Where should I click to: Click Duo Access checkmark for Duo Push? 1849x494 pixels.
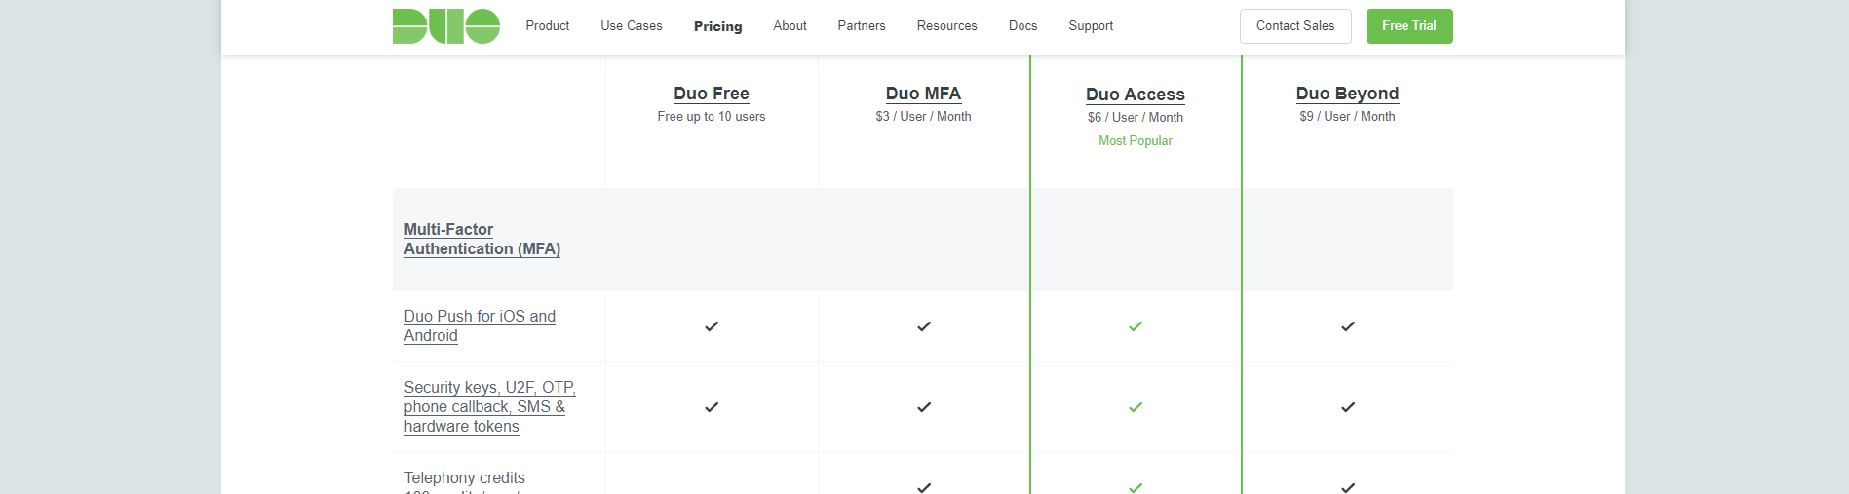[x=1136, y=326]
